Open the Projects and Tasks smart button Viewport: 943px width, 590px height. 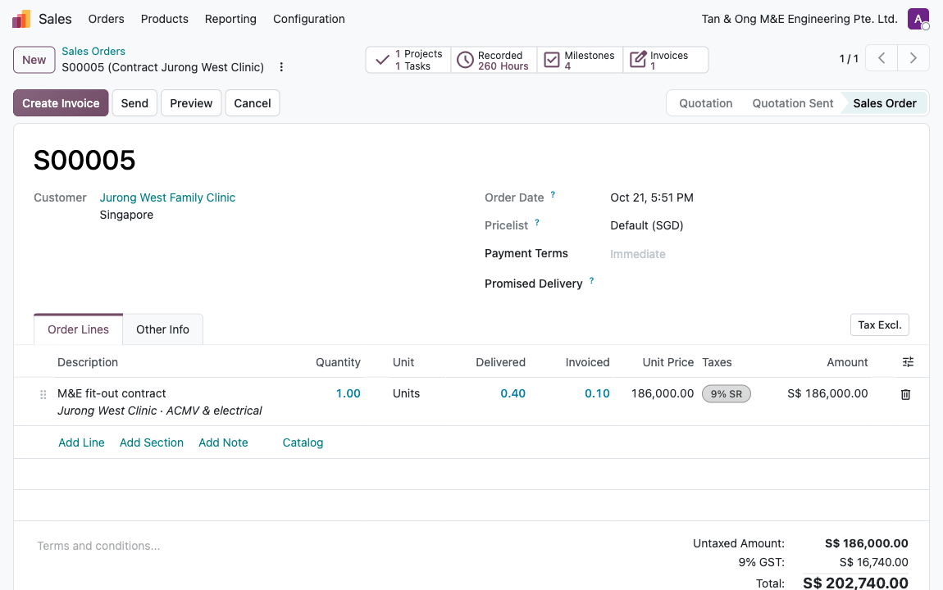[x=408, y=60]
